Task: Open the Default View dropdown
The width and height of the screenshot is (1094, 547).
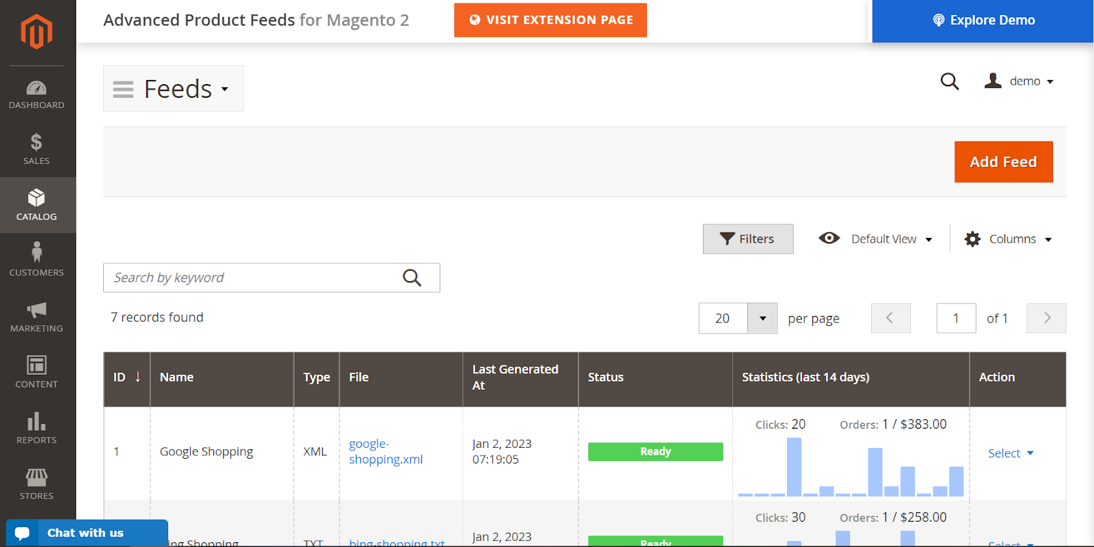Action: (x=875, y=239)
